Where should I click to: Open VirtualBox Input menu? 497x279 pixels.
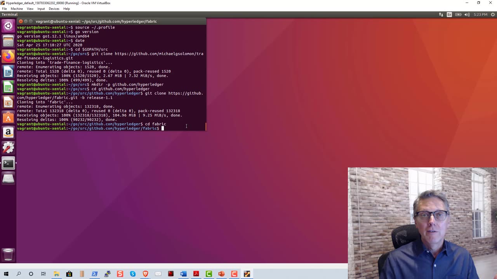tap(41, 9)
